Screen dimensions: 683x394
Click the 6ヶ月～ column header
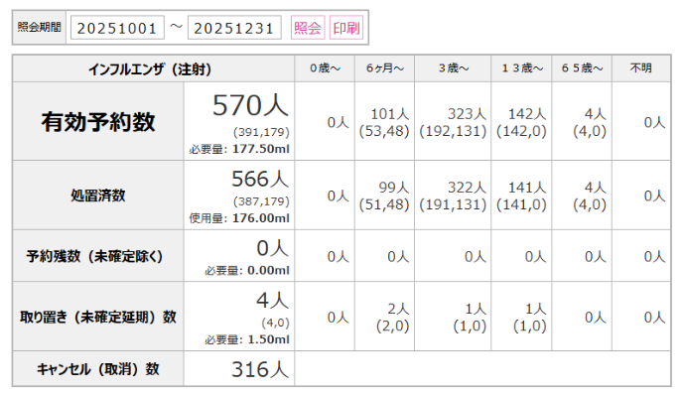tap(384, 68)
